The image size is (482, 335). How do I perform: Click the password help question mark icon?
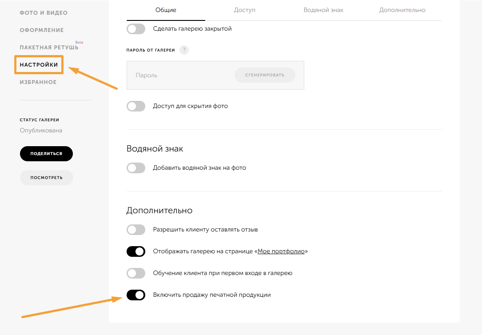point(184,50)
